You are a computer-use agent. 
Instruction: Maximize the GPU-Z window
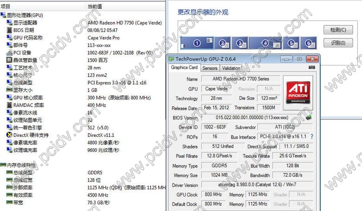coord(299,59)
